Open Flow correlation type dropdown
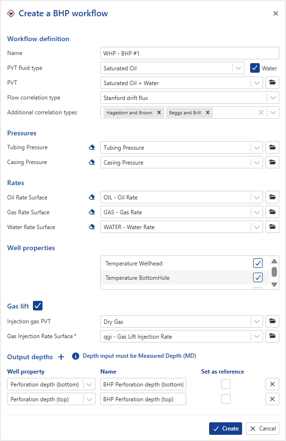Screen dimensions: 286x441 [x=273, y=98]
